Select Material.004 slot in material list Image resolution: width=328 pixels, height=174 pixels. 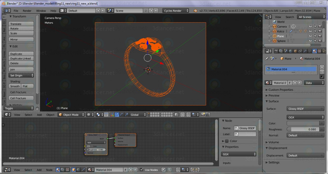pos(291,69)
